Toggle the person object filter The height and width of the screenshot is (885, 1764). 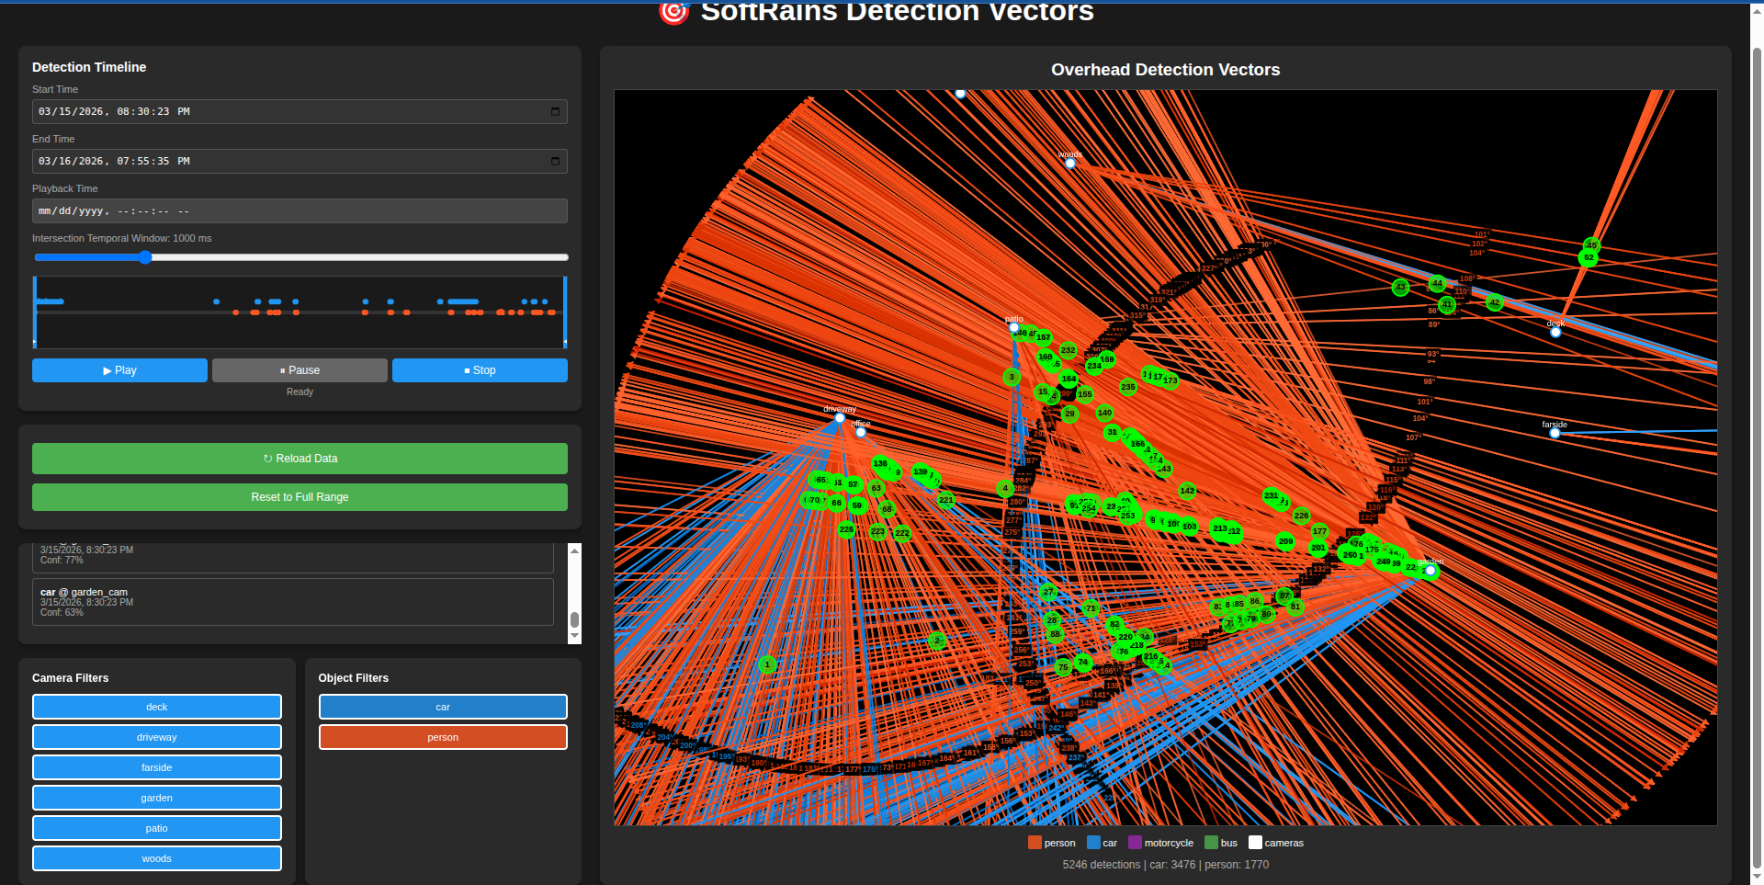[443, 737]
